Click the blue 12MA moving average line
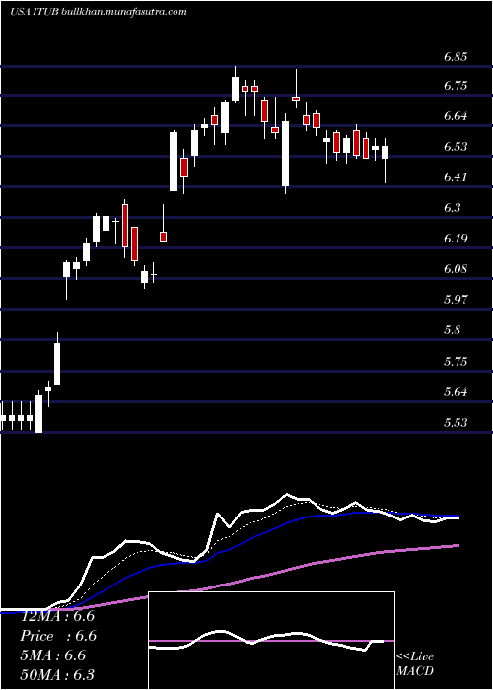The width and height of the screenshot is (493, 690). click(264, 532)
